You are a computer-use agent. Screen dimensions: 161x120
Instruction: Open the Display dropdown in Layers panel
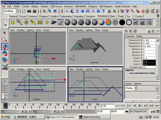[136, 88]
